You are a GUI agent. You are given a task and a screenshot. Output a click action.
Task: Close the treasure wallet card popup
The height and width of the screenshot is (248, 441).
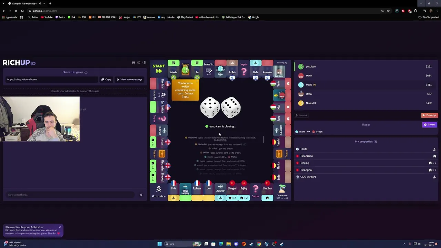point(197,82)
